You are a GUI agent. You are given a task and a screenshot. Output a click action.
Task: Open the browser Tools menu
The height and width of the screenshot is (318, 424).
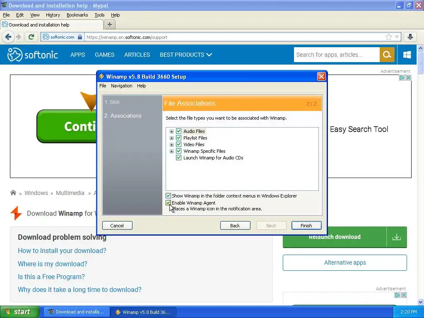tap(99, 15)
